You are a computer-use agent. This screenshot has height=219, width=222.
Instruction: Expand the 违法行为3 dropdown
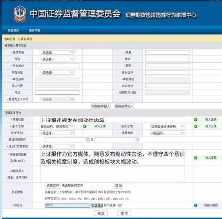point(57,133)
